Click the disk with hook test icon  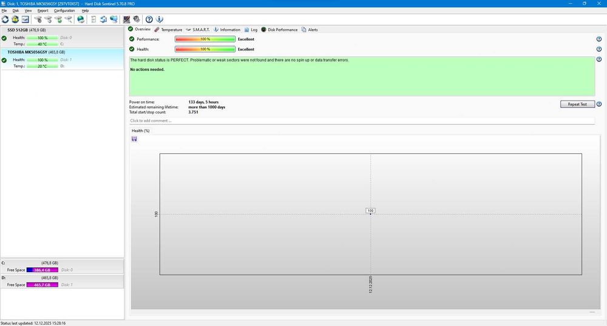48,19
